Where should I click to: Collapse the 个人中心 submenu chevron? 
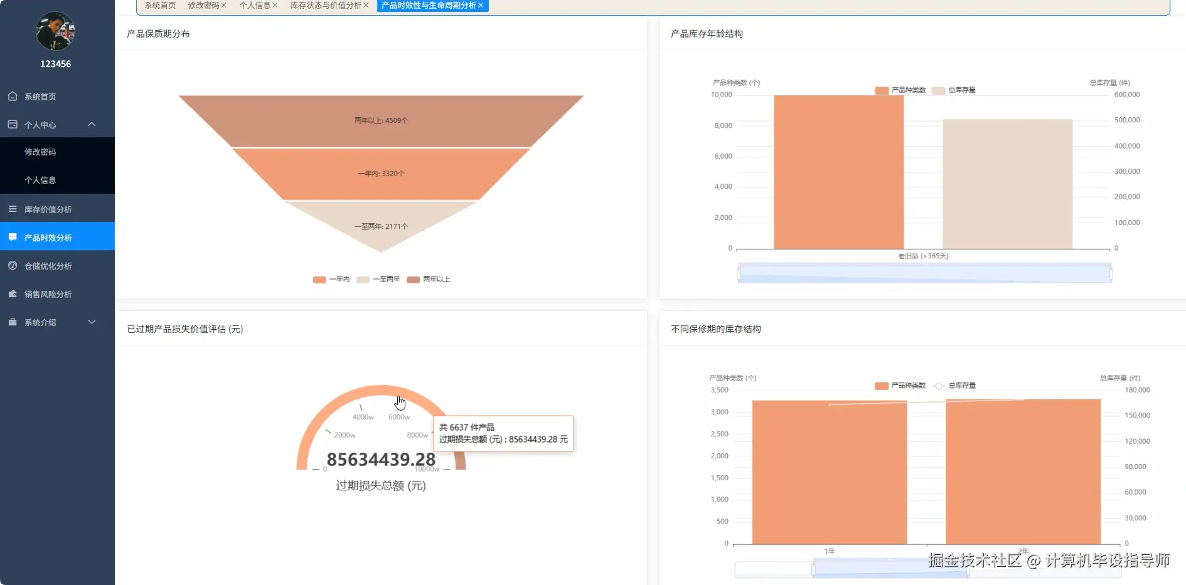[x=92, y=124]
